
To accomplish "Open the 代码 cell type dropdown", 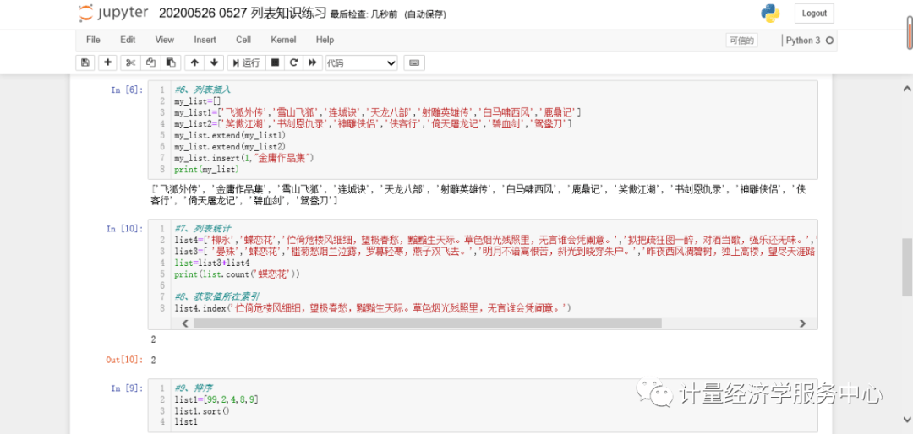I will (x=361, y=62).
